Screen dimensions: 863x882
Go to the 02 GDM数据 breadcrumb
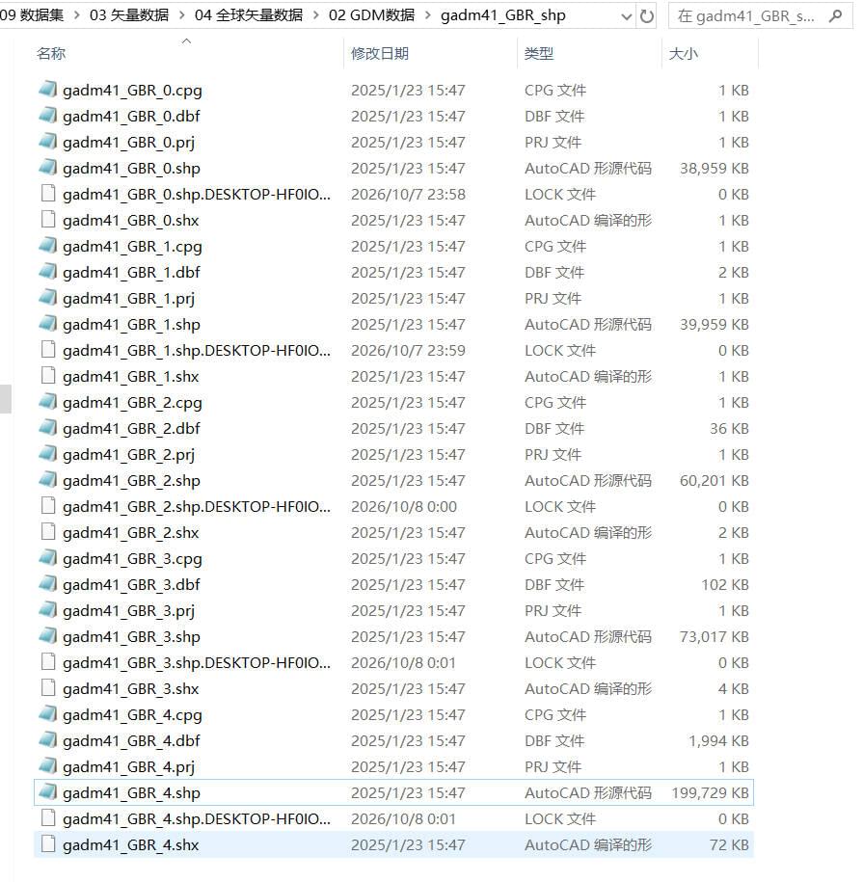click(372, 15)
